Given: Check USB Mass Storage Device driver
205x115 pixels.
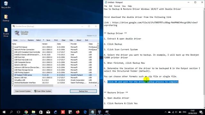Looking at the screenshot, I should point(13,70).
